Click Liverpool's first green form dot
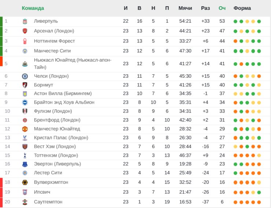Screen dimensions: 271x208 pos(235,21)
